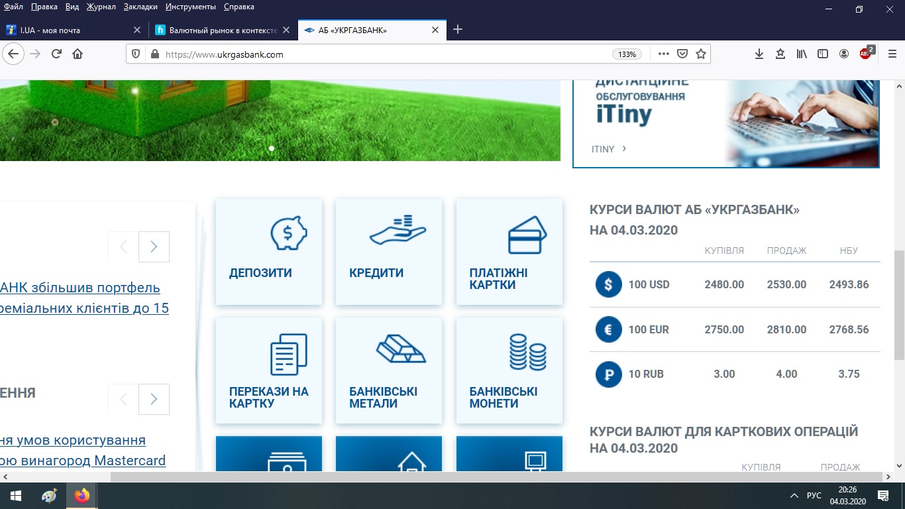This screenshot has height=509, width=905.
Task: Open the Инструменты menu
Action: (x=191, y=7)
